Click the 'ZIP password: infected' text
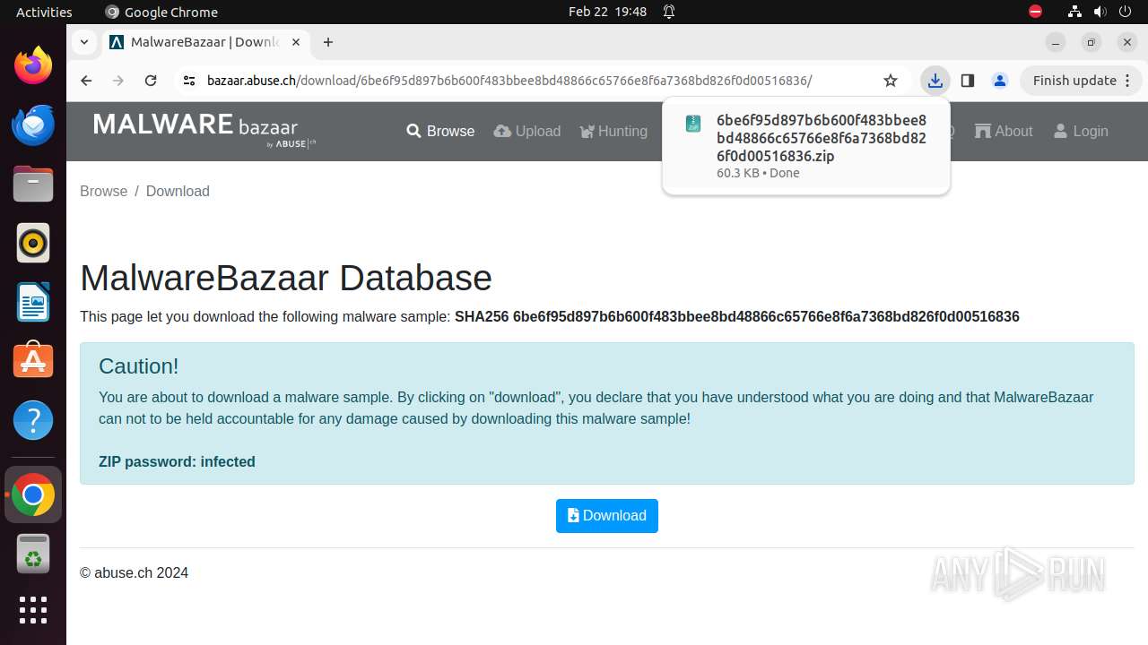This screenshot has width=1148, height=645. coord(177,461)
